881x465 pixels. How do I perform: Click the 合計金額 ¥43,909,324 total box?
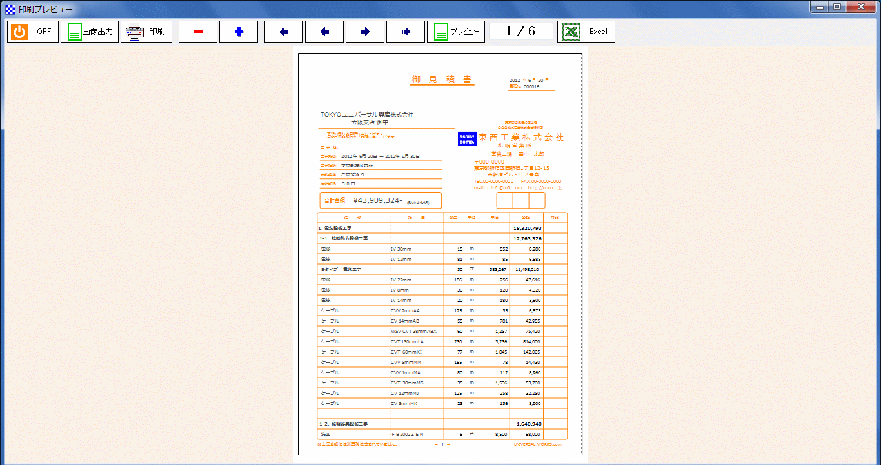coord(381,200)
